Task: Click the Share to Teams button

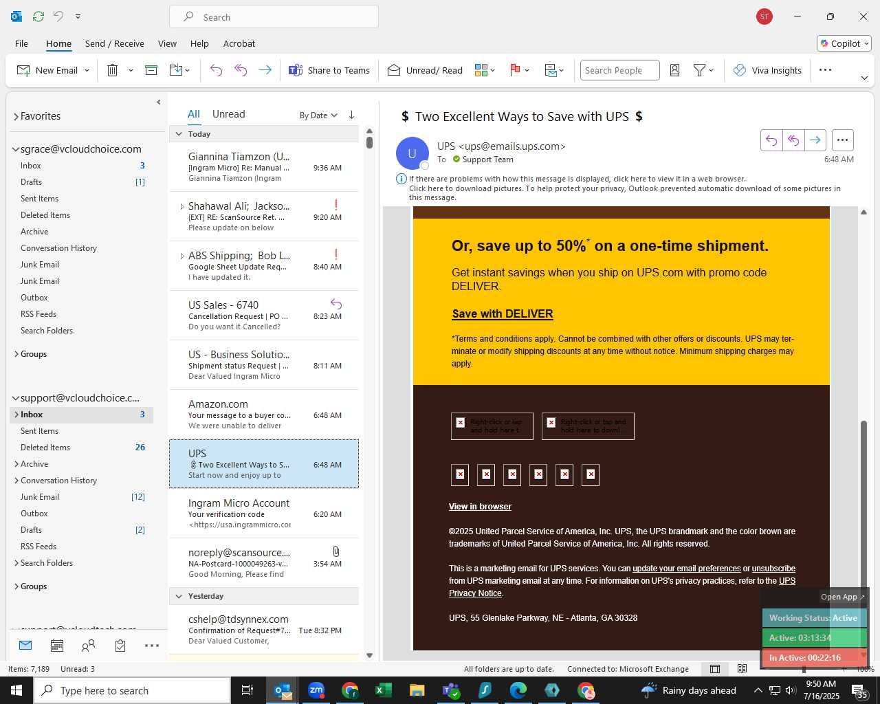Action: click(329, 70)
